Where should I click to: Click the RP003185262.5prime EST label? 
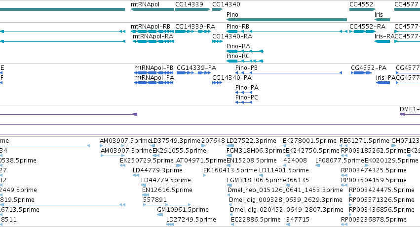pos(374,151)
